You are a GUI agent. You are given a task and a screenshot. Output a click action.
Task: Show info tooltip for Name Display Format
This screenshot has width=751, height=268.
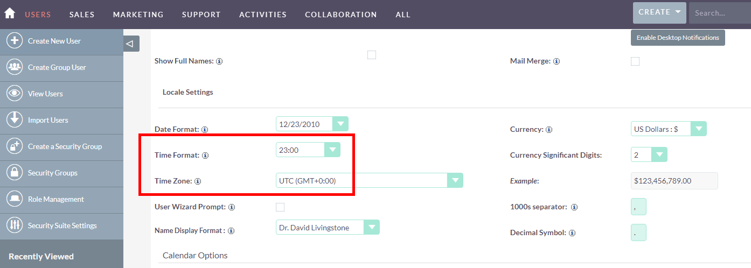point(231,231)
